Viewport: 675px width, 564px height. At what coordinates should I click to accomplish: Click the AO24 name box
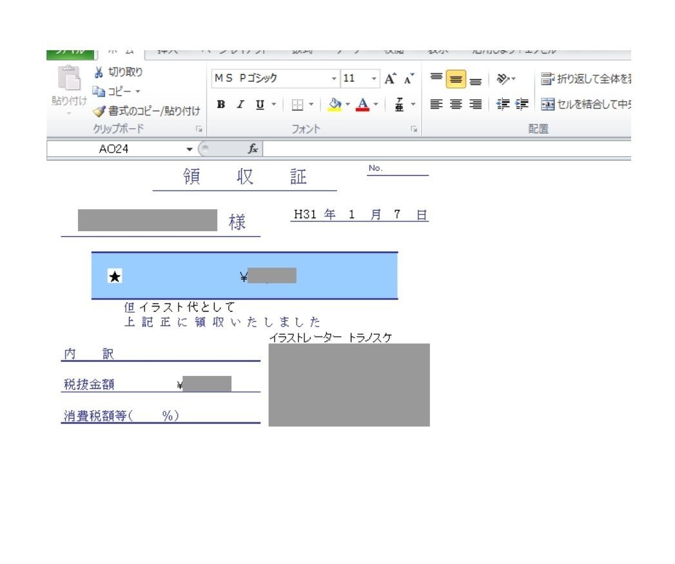113,149
